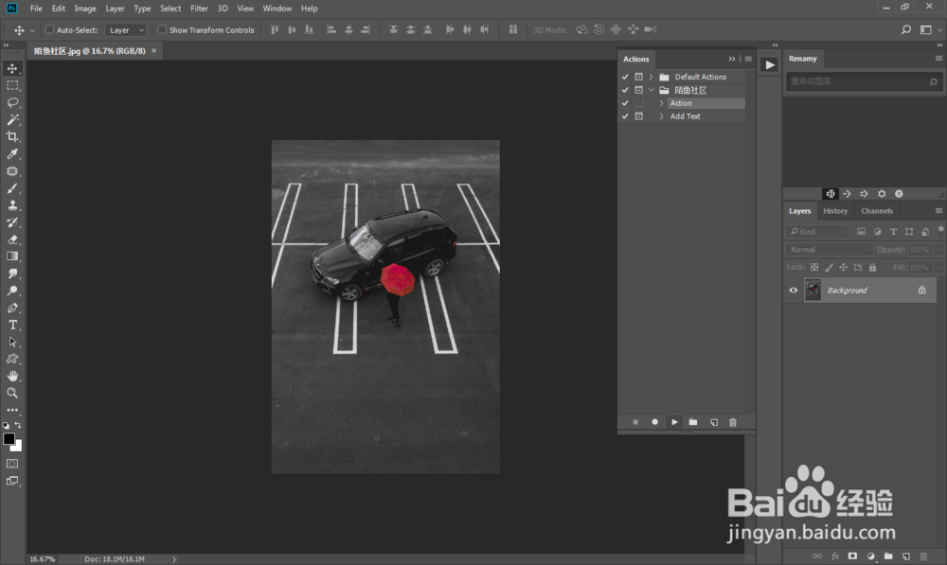Click the foreground color swatch
Image resolution: width=947 pixels, height=565 pixels.
click(x=9, y=439)
